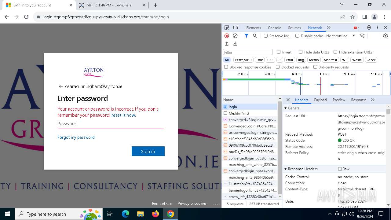The width and height of the screenshot is (391, 220).
Task: Click the Password input field
Action: tap(111, 124)
